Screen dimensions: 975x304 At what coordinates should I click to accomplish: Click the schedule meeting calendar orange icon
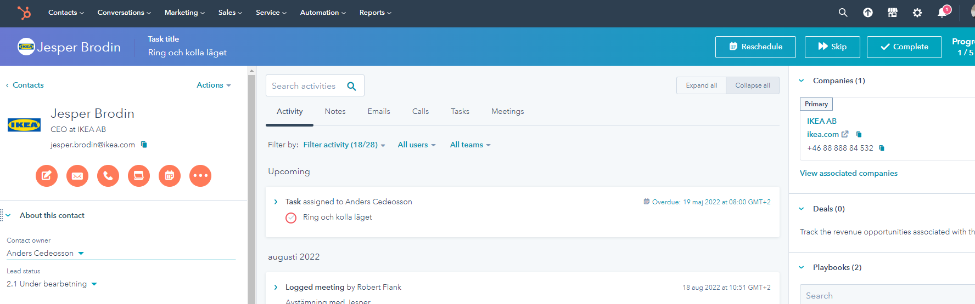coord(170,176)
